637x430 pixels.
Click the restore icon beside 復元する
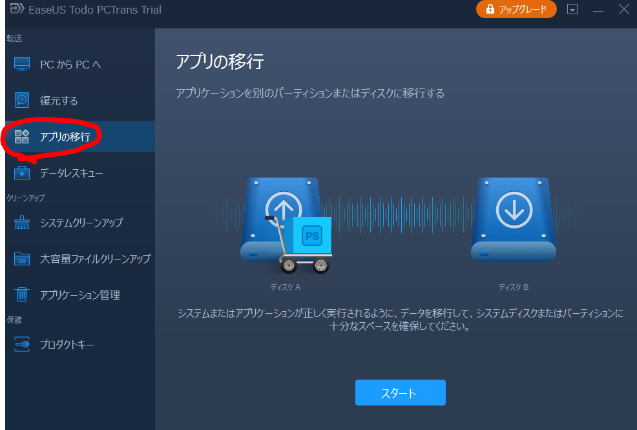pos(23,101)
